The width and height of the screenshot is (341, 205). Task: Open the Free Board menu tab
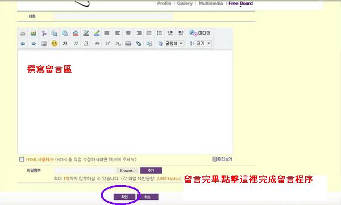pyautogui.click(x=240, y=3)
